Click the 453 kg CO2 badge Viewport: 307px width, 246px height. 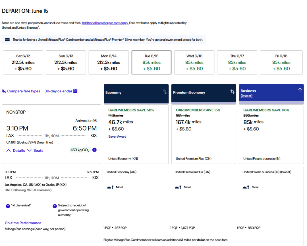click(80, 150)
